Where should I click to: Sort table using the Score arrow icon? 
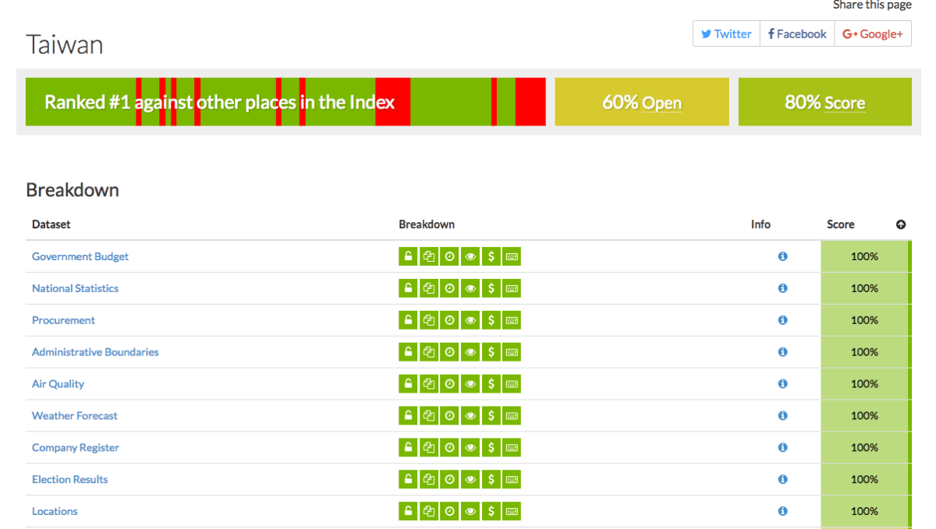[x=901, y=224]
